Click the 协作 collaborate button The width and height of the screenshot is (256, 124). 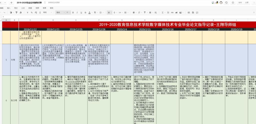[240, 2]
